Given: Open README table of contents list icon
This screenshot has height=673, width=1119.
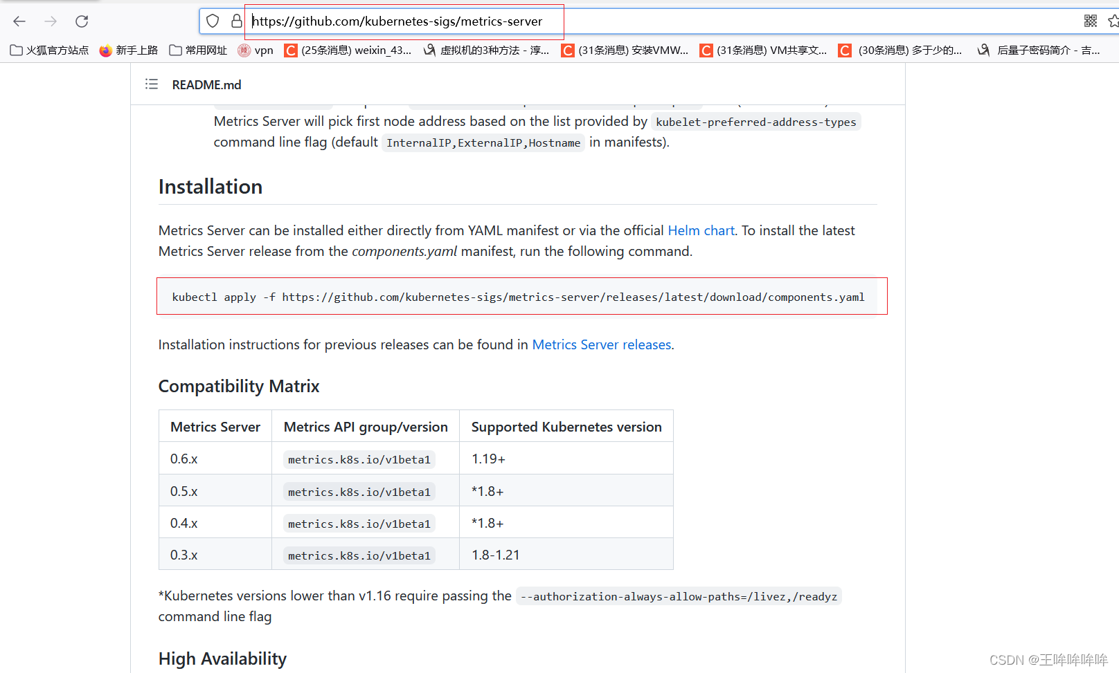Looking at the screenshot, I should [x=152, y=84].
